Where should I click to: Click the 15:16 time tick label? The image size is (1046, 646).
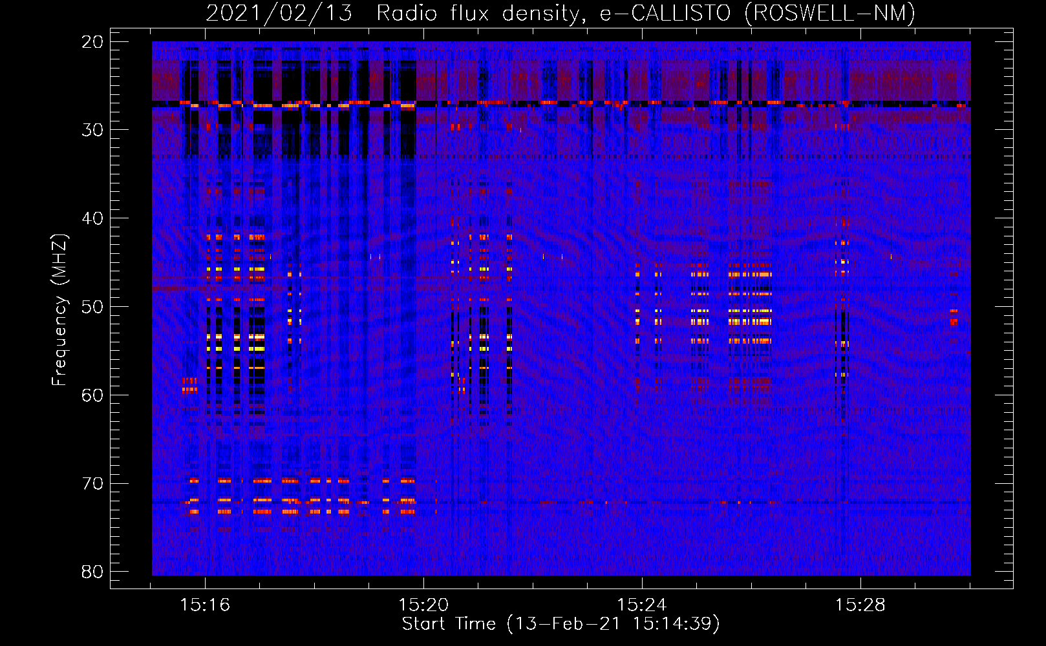[205, 605]
